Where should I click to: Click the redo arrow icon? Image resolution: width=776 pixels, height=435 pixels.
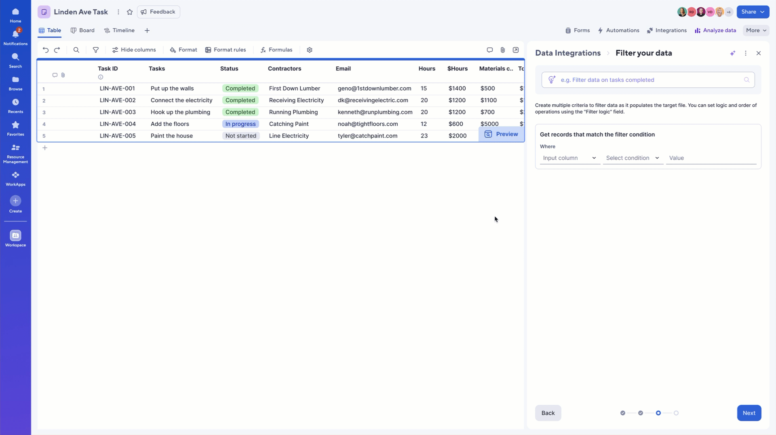coord(57,50)
